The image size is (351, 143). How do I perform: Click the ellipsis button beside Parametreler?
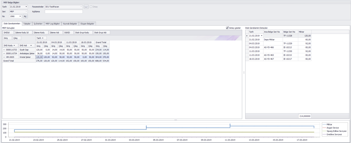(x=86, y=7)
